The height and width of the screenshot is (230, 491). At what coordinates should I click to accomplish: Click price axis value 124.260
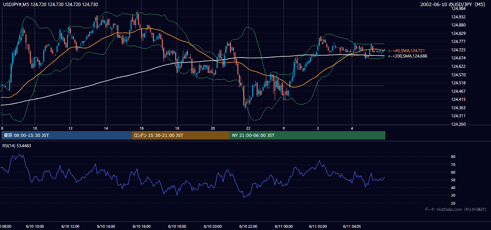click(458, 125)
